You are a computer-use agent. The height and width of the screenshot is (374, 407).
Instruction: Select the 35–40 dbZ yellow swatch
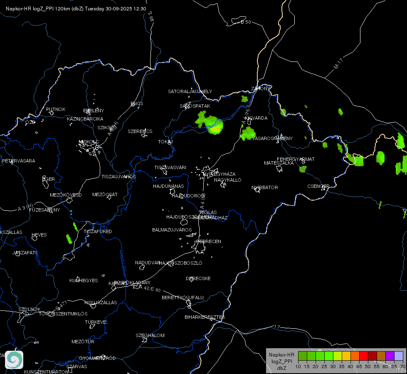[346, 356]
